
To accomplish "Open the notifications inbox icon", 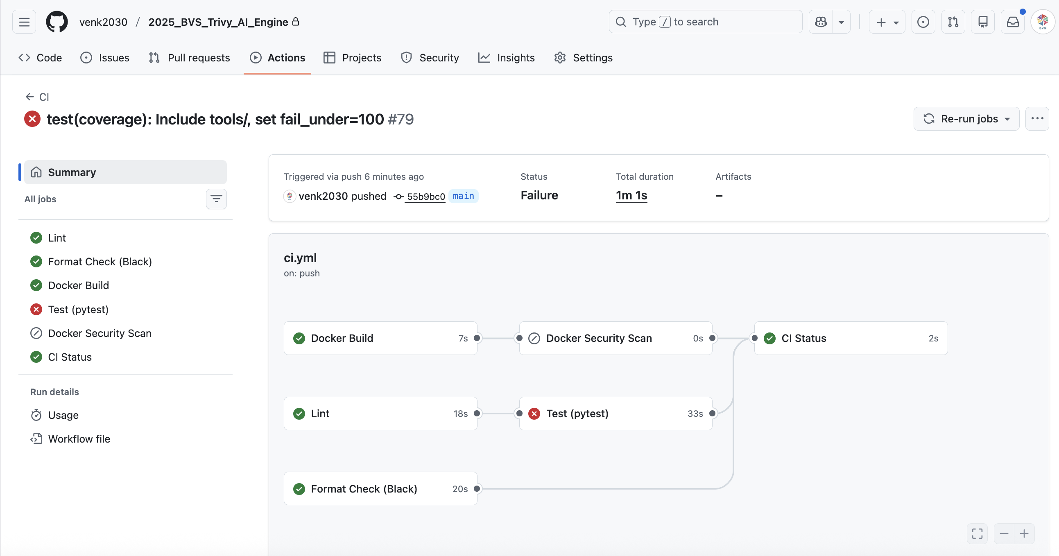I will pos(1013,22).
